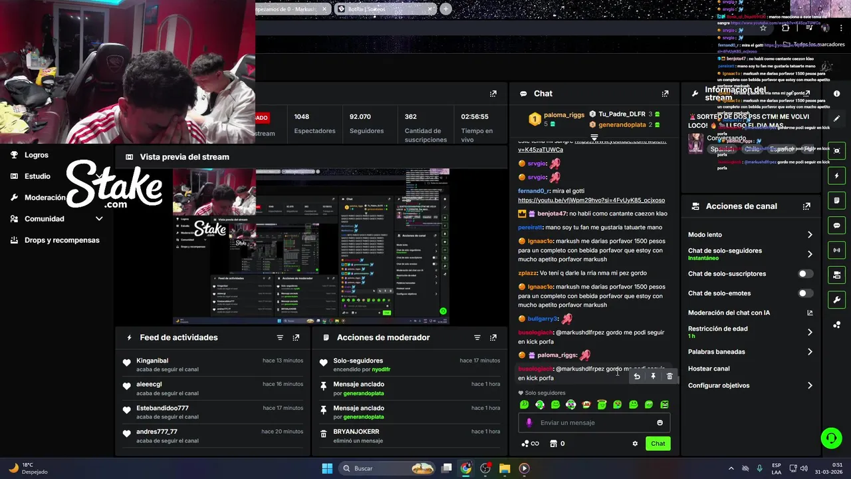Expand Chat de solo-seguidores options

point(810,254)
